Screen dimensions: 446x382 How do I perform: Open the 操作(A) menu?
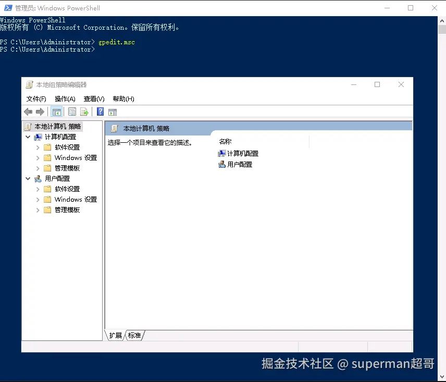click(65, 99)
